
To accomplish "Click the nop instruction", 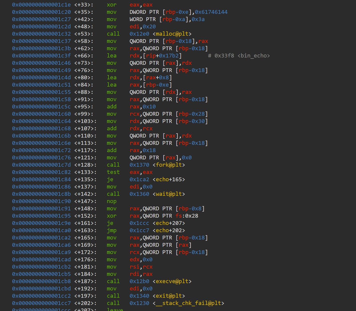I will 112,201.
